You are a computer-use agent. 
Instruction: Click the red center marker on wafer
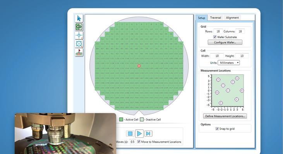(x=139, y=66)
